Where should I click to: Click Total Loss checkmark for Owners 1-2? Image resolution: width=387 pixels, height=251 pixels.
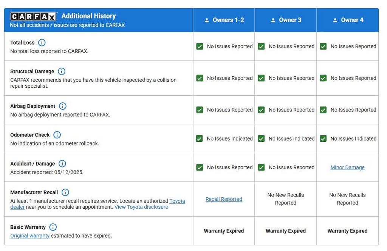pyautogui.click(x=200, y=46)
